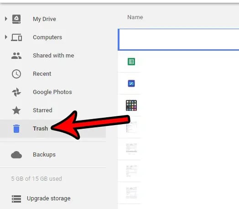
Task: Select the blue Google Drawings file icon
Action: pos(131,84)
